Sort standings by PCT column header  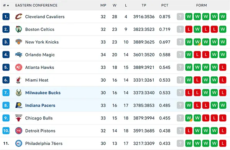click(165, 5)
